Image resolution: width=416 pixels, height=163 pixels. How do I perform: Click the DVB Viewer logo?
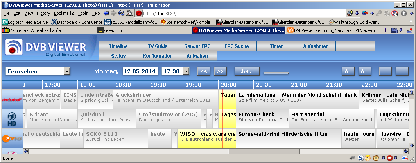coord(46,48)
